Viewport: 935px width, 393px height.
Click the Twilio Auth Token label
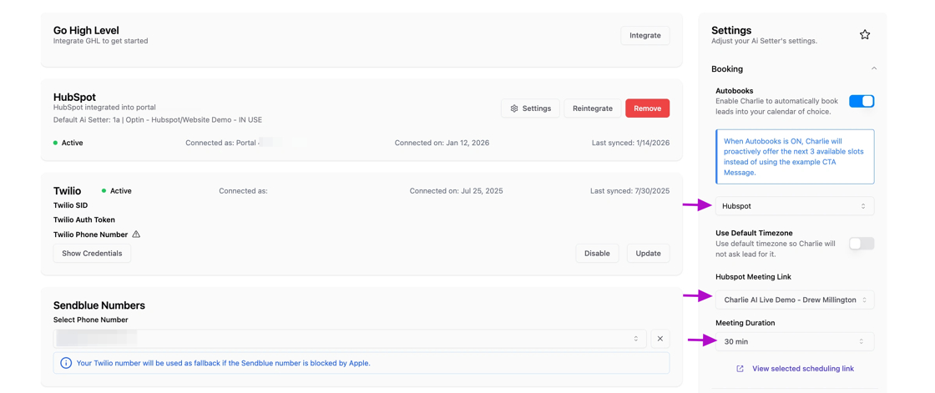pyautogui.click(x=84, y=219)
